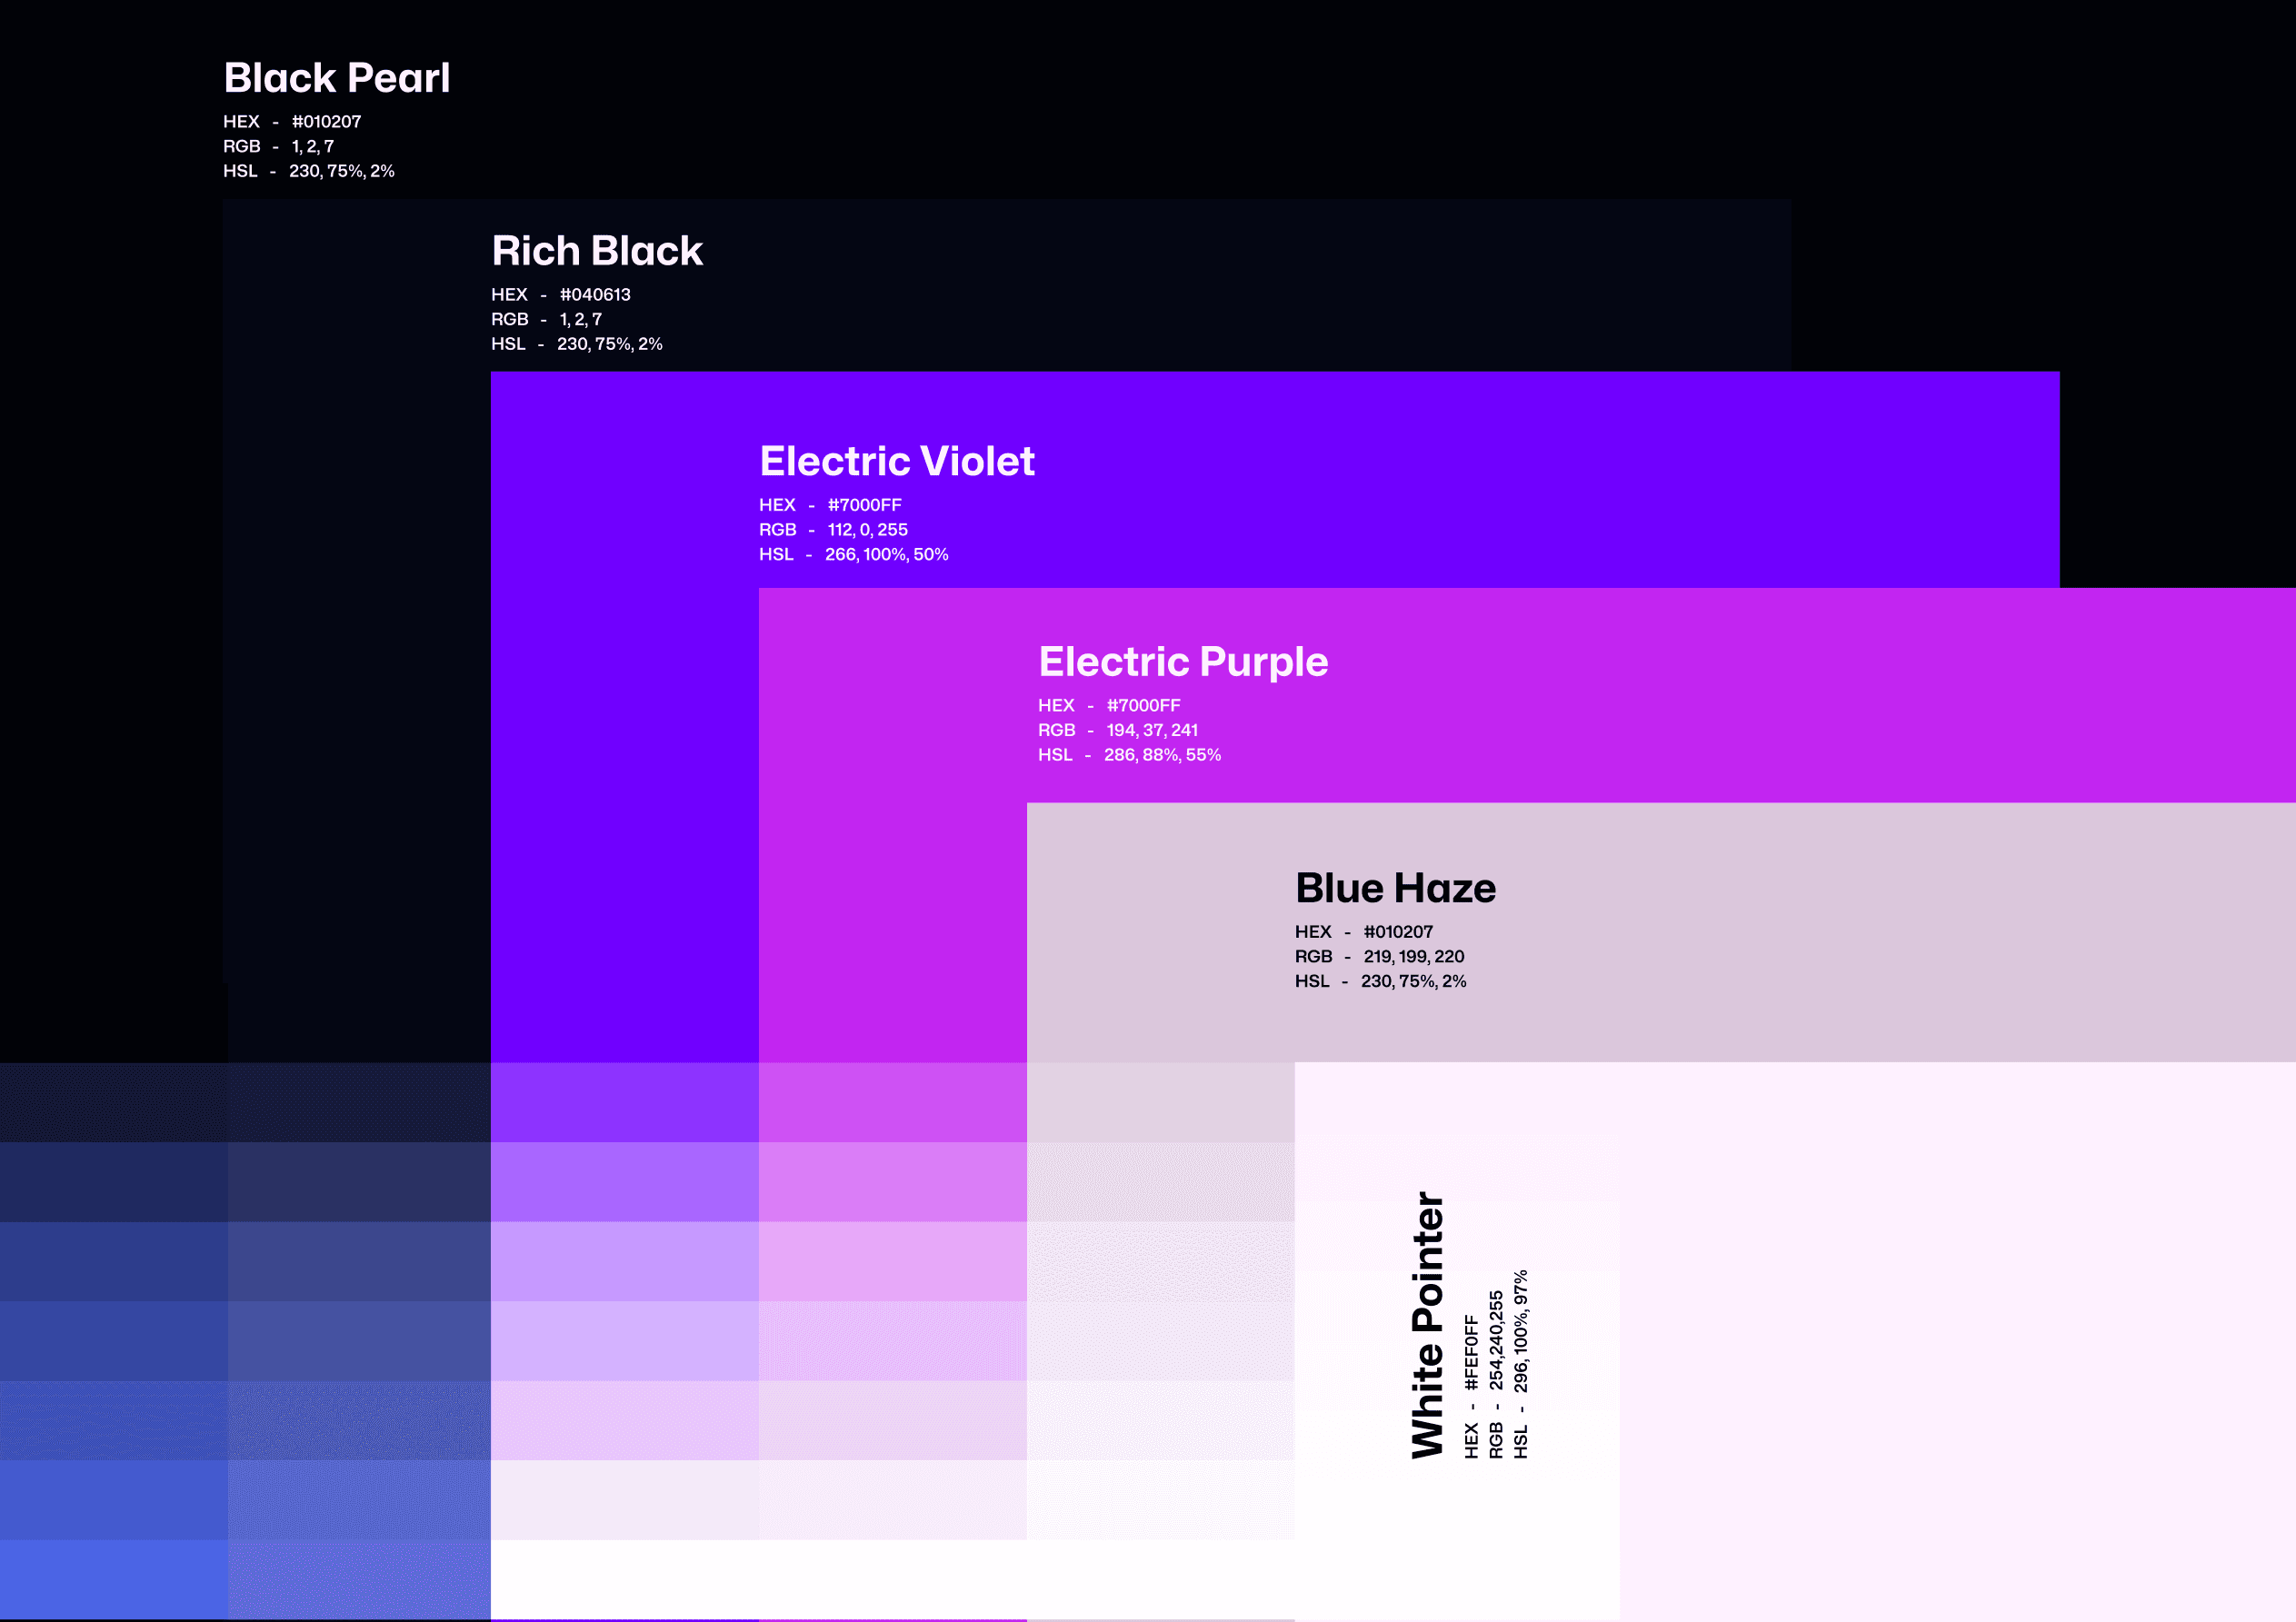Select Rich Black RGB line 1, 2, 7
The height and width of the screenshot is (1622, 2296).
click(546, 319)
